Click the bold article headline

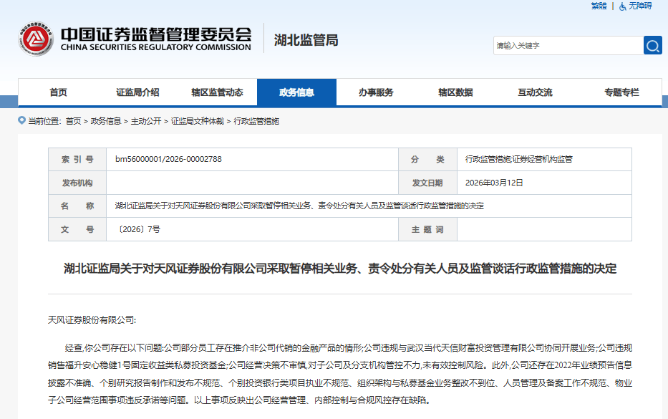pos(340,269)
